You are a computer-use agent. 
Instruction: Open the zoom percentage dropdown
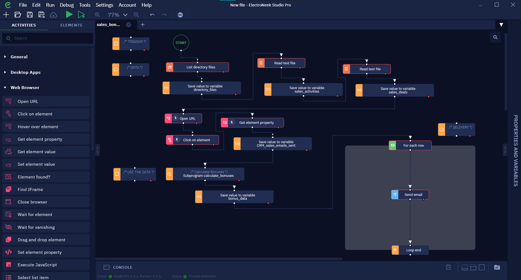point(125,15)
